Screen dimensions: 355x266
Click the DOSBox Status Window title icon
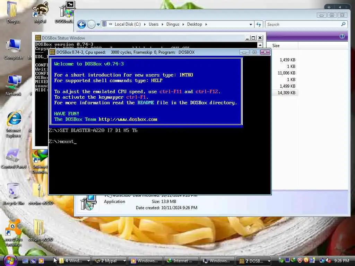(38, 38)
